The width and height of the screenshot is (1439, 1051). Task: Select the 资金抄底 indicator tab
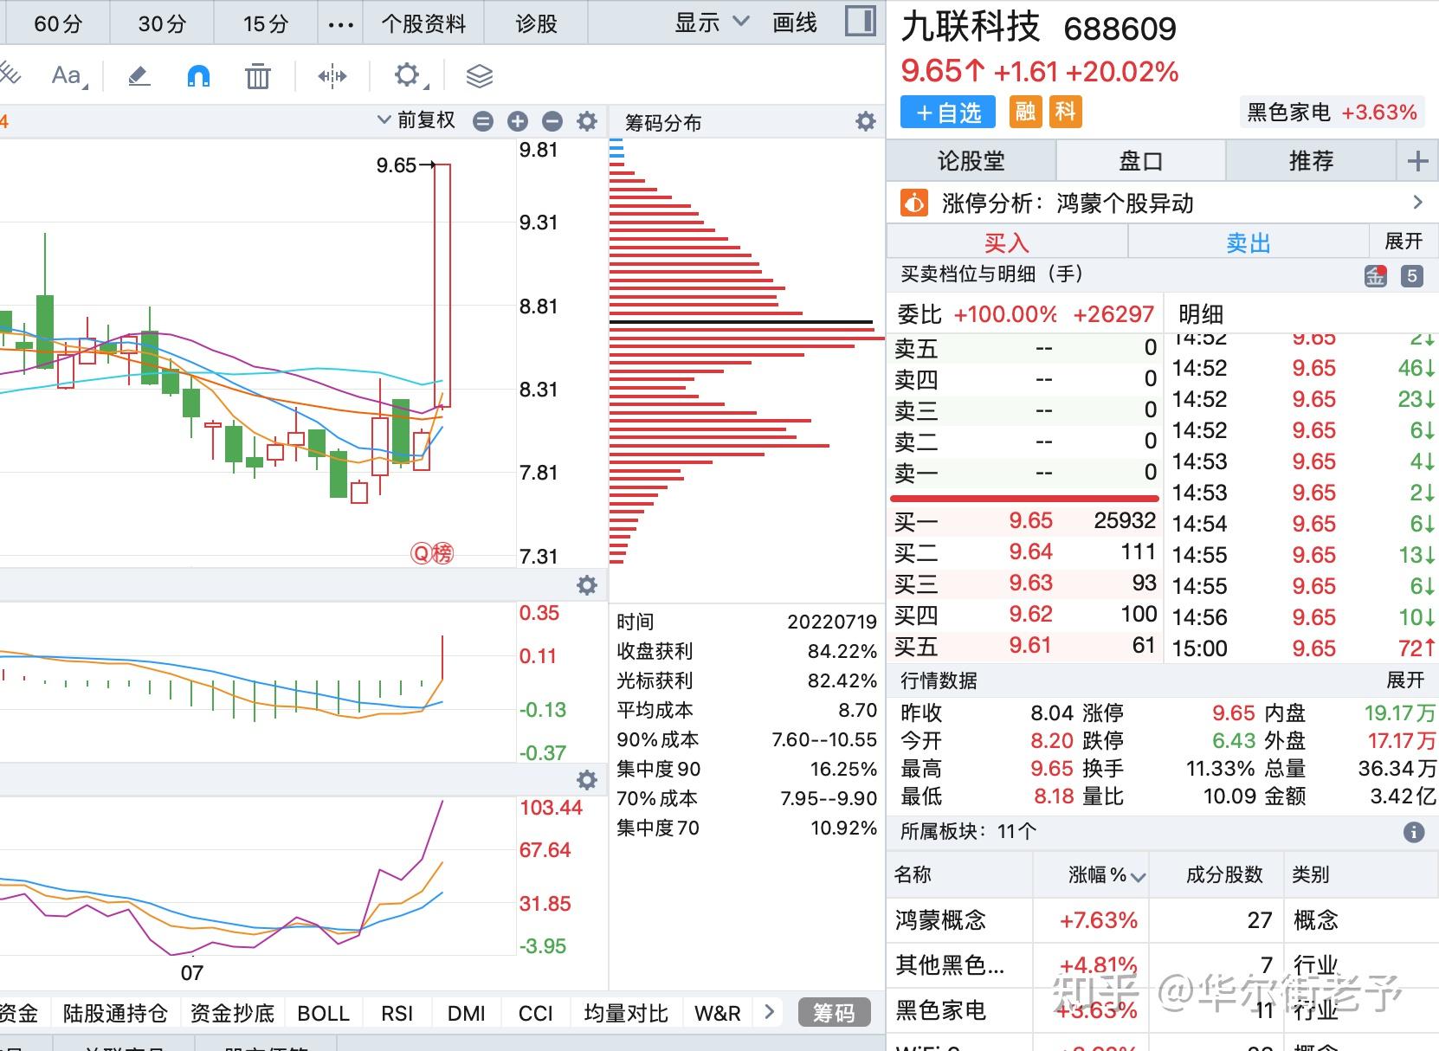pyautogui.click(x=232, y=1013)
